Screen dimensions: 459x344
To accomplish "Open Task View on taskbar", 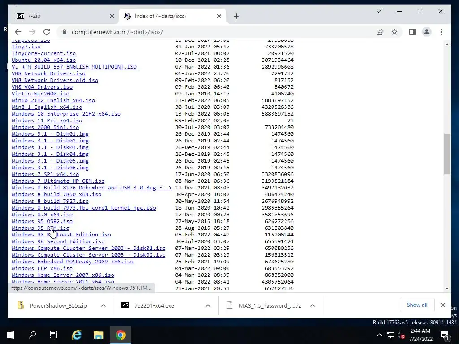I will (54, 335).
